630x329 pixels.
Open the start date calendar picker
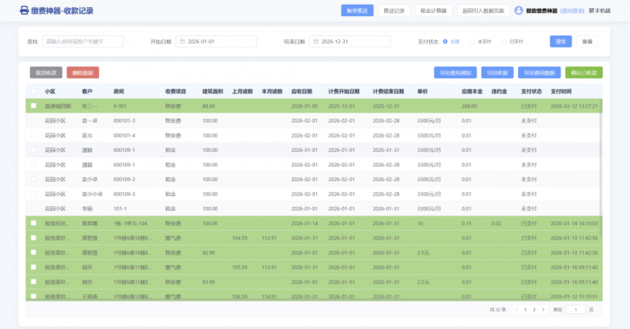(213, 41)
